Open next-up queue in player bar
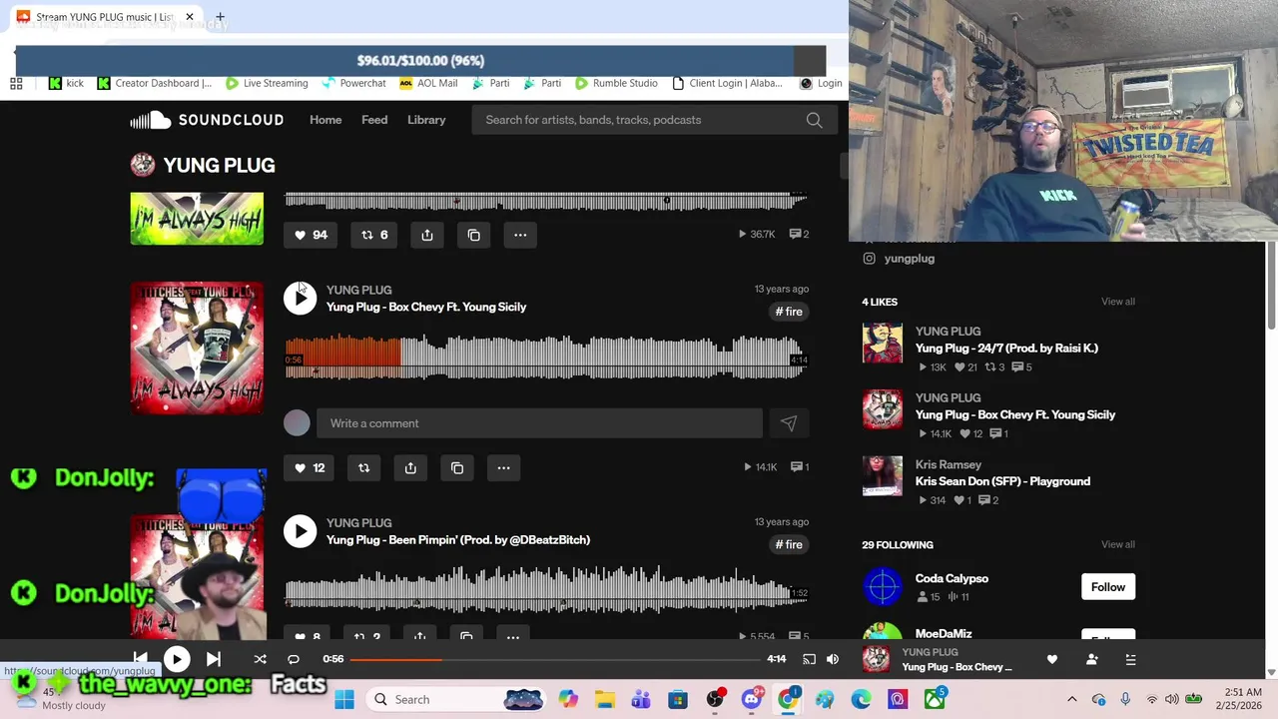Viewport: 1278px width, 719px height. pos(1130,659)
